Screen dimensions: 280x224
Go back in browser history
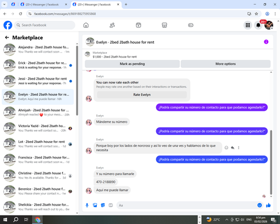coord(5,13)
